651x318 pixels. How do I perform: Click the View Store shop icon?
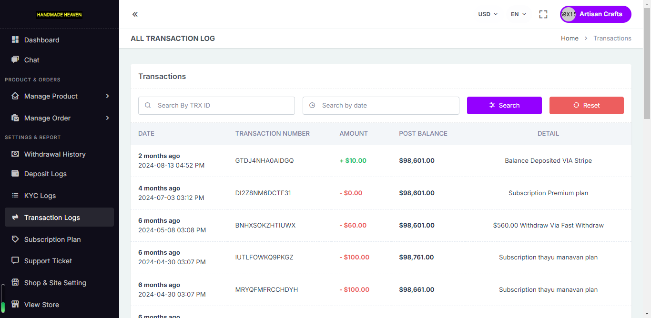click(15, 305)
